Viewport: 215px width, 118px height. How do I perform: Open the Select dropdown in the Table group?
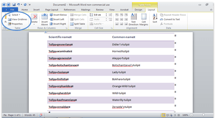(14, 15)
